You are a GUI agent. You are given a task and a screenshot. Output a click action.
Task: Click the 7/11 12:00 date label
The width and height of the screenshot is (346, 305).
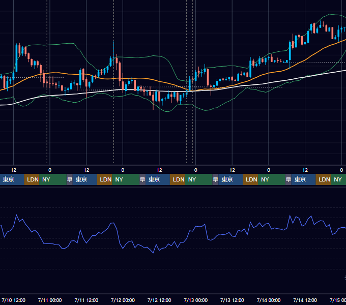86,300
